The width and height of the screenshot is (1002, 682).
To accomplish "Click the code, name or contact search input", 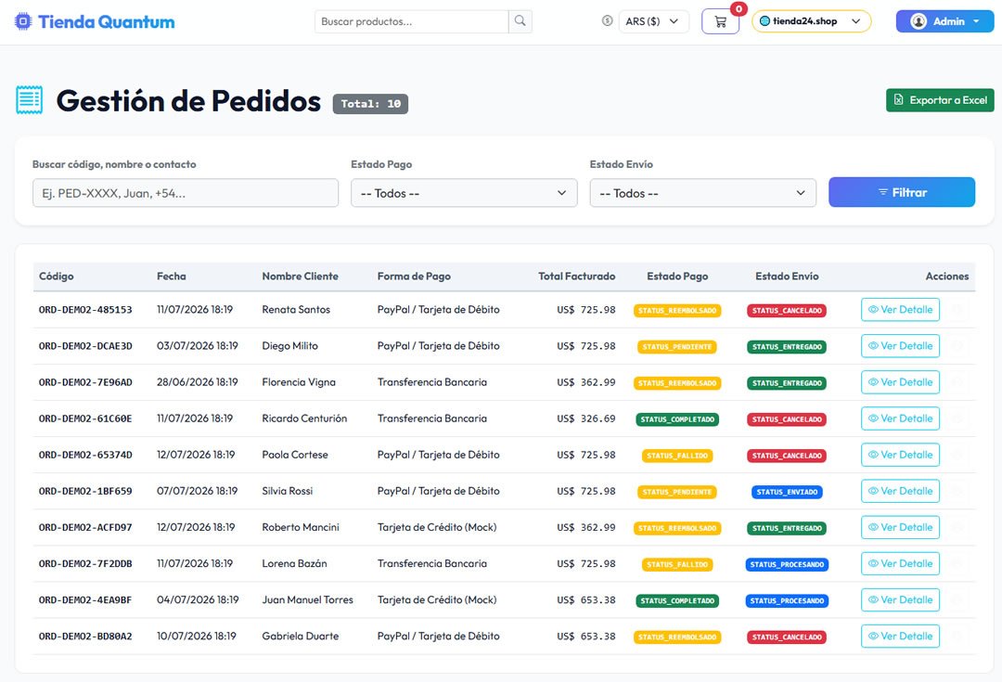I will pos(186,193).
